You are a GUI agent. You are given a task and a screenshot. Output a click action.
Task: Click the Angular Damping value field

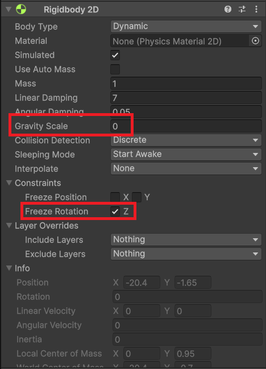pos(186,111)
